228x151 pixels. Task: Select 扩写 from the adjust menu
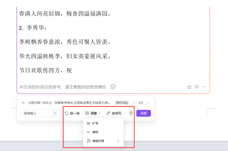click(x=103, y=123)
